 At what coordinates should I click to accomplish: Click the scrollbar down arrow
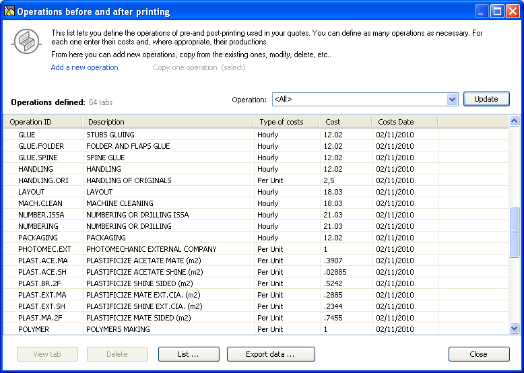(x=515, y=329)
